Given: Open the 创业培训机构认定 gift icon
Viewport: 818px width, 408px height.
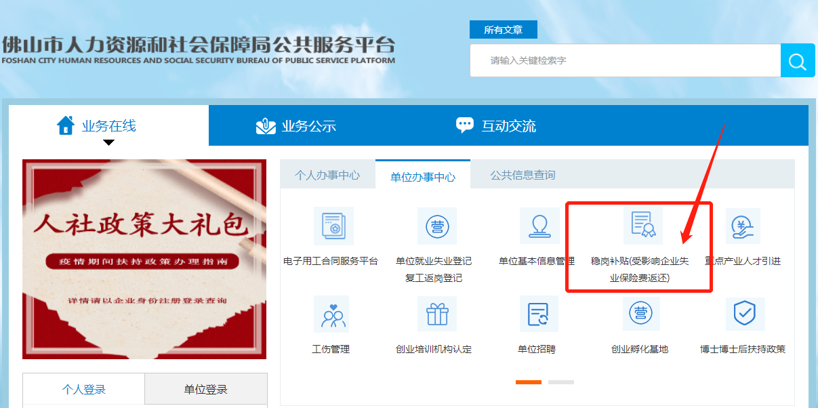Looking at the screenshot, I should 437,314.
